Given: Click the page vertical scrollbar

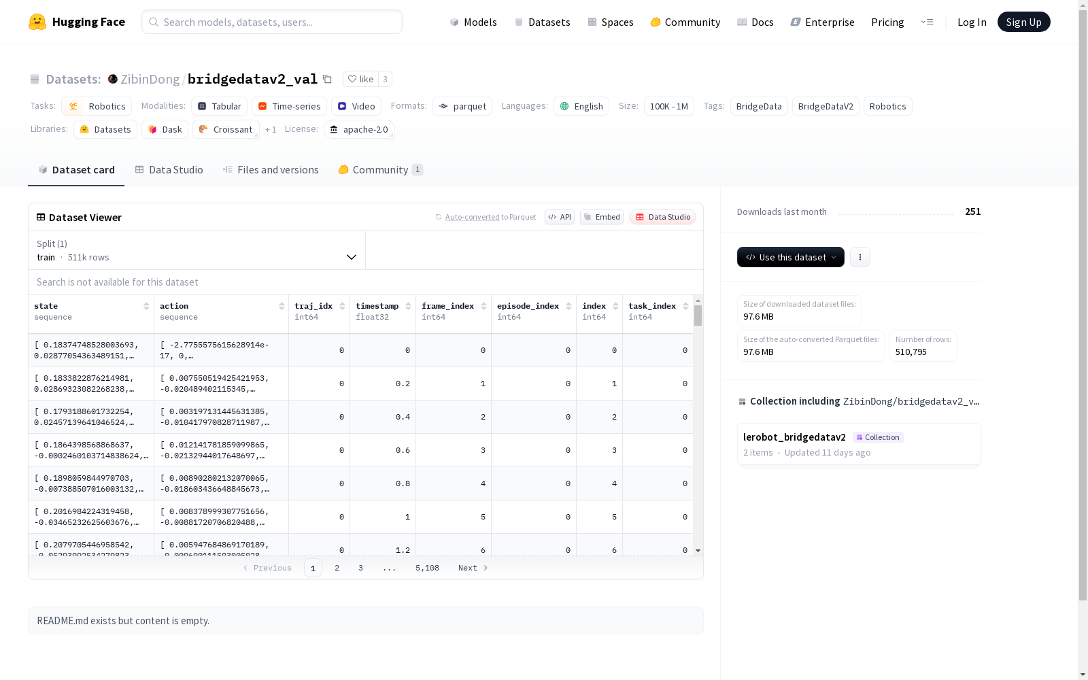Looking at the screenshot, I should coord(1083,306).
